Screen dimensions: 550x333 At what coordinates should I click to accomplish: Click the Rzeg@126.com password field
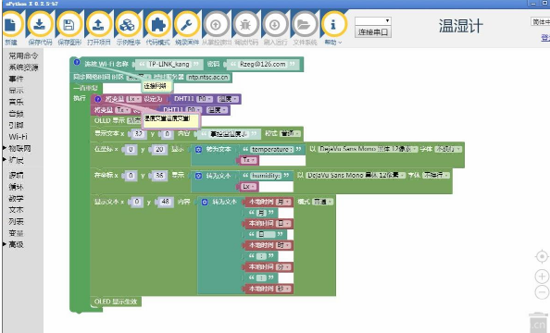(262, 64)
